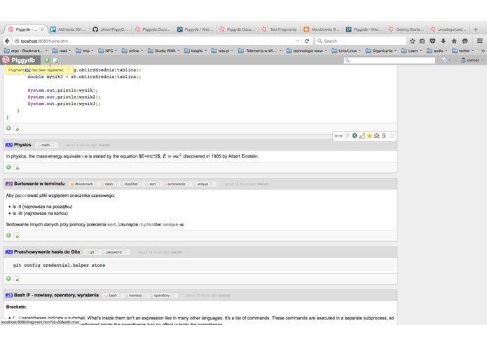487x346 pixels.
Task: Toggle the checkbox in the registered notification
Action: (x=69, y=70)
